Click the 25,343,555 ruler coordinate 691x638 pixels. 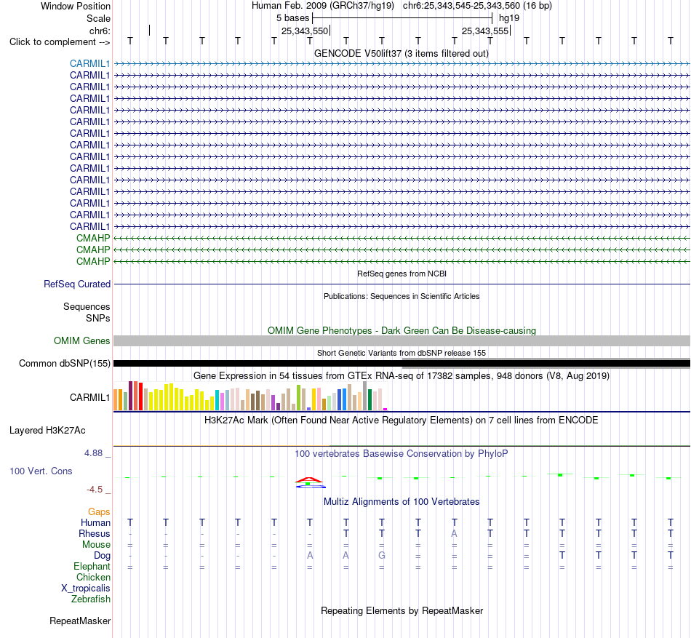pyautogui.click(x=484, y=31)
